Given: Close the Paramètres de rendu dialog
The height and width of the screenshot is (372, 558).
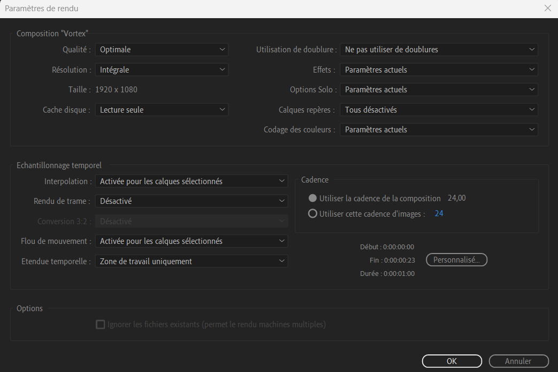Looking at the screenshot, I should (547, 9).
